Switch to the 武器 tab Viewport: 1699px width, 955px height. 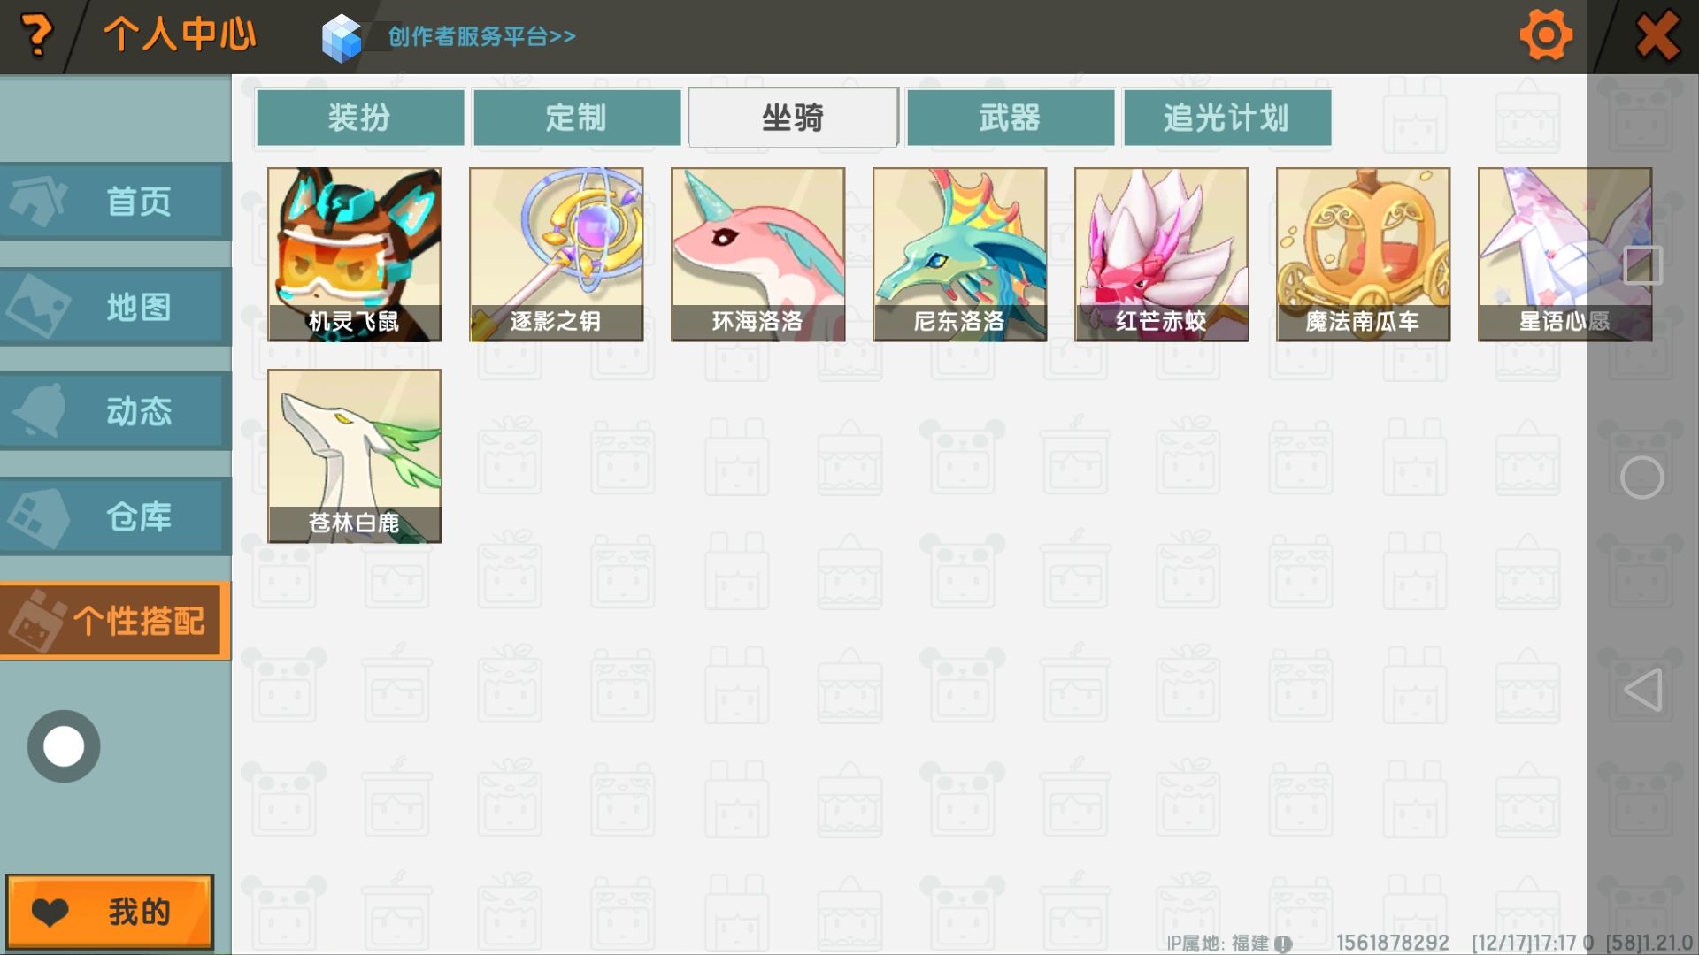point(1010,117)
